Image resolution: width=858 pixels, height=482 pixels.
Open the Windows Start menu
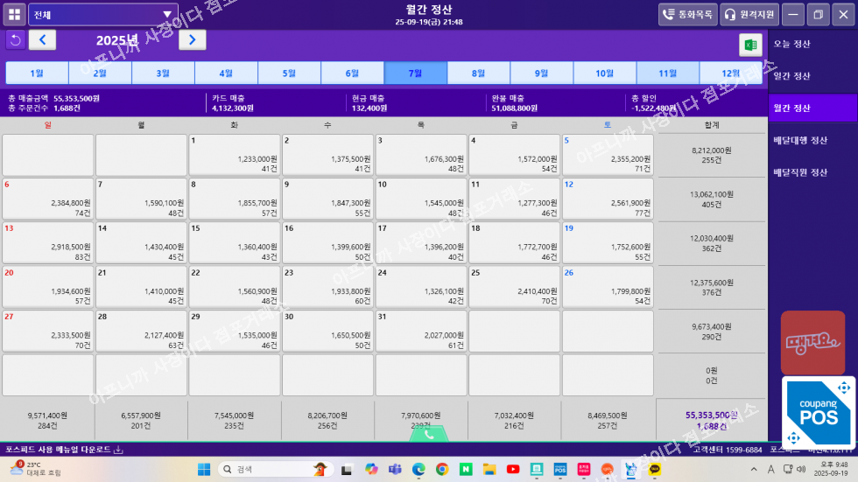coord(202,469)
